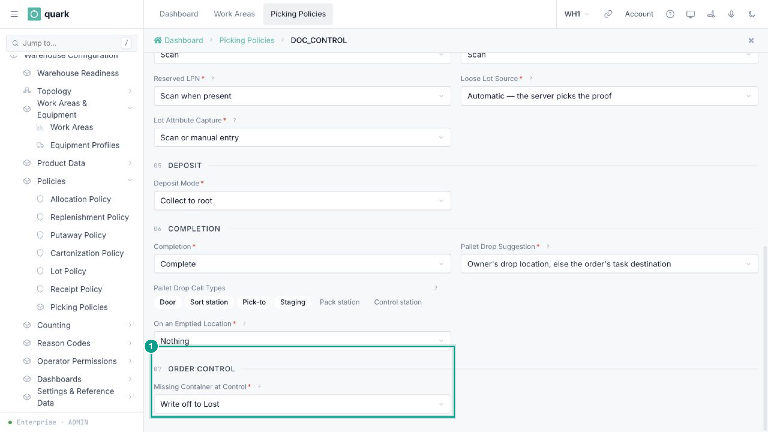Open the Deposit Mode dropdown
The height and width of the screenshot is (432, 768).
click(302, 201)
